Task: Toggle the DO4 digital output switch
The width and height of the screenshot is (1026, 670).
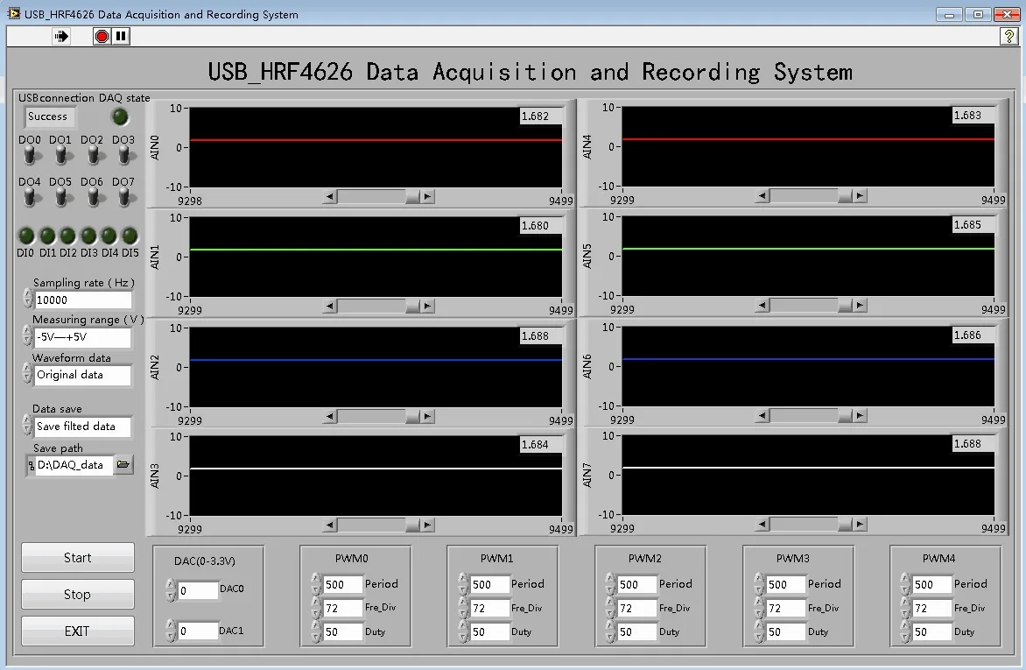Action: pyautogui.click(x=30, y=197)
